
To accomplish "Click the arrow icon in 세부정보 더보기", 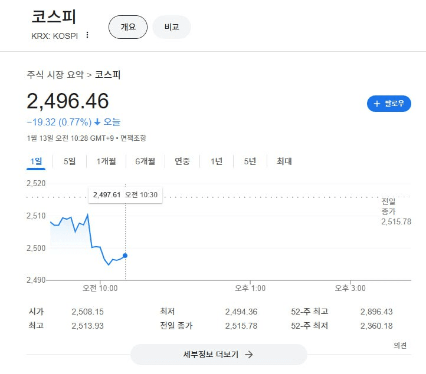I will point(248,355).
